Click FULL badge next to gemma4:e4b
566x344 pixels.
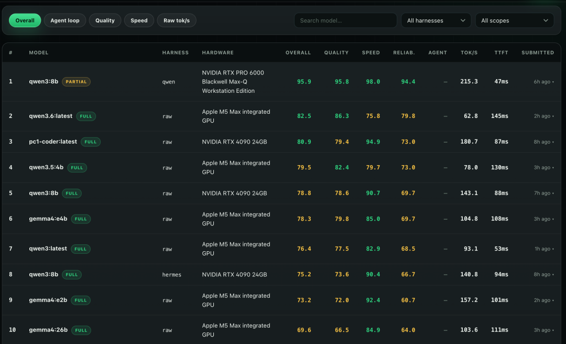coord(81,219)
